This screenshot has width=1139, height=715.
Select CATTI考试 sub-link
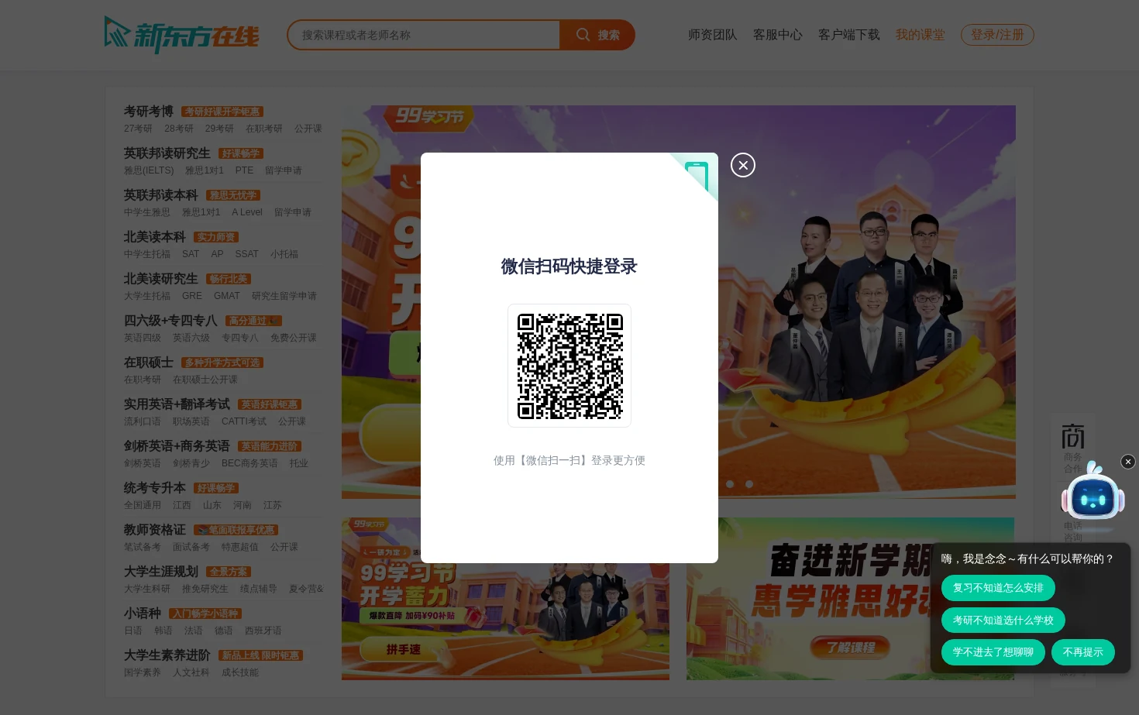pyautogui.click(x=244, y=421)
